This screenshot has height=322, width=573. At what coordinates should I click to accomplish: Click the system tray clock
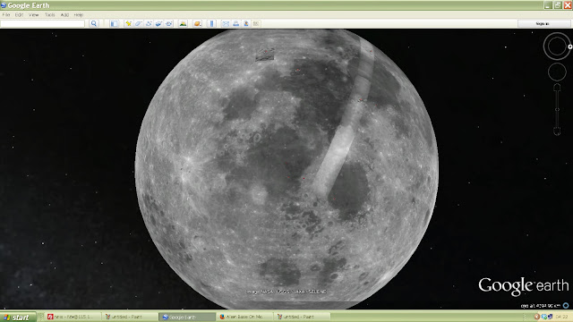pyautogui.click(x=561, y=317)
